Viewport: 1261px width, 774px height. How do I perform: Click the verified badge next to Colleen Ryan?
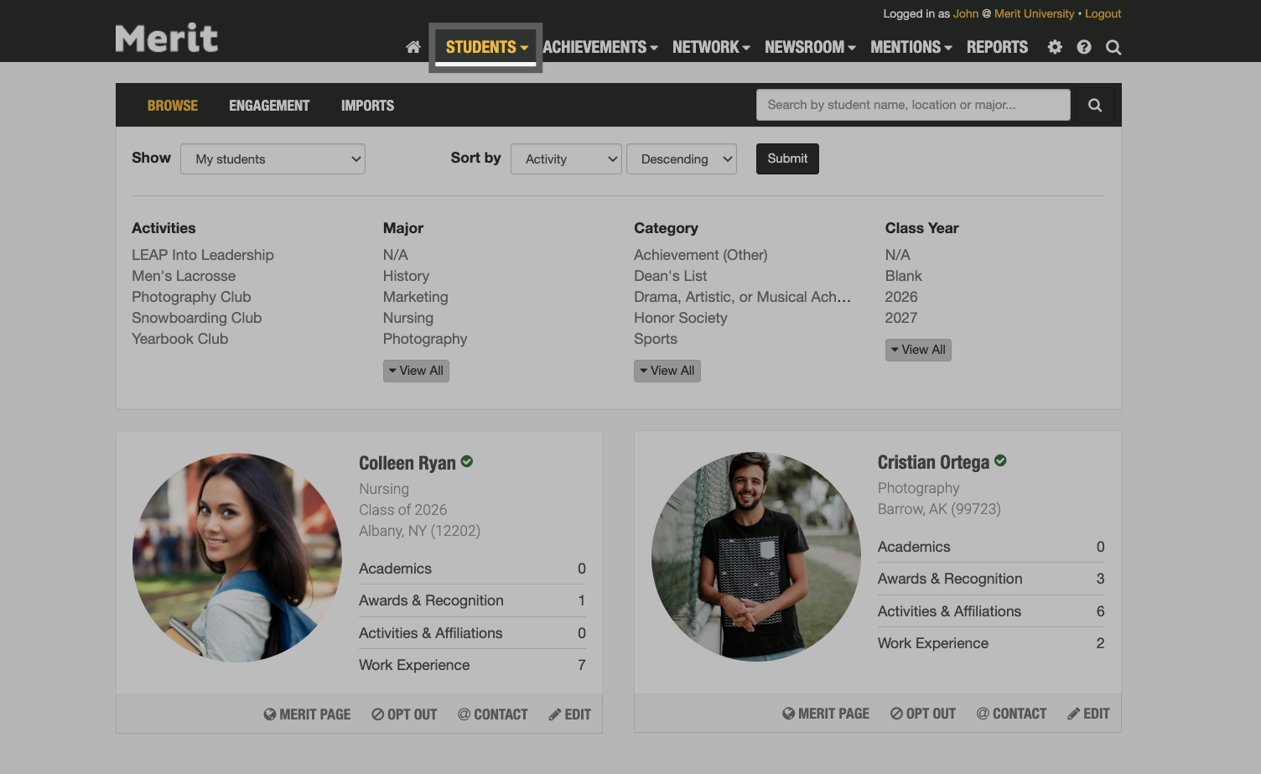click(x=467, y=461)
